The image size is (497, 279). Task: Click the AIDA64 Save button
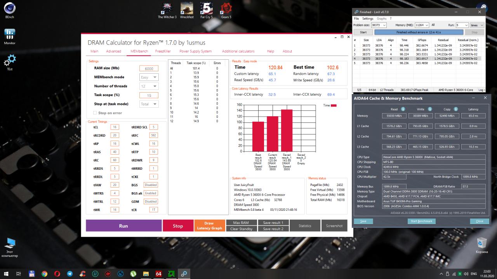coord(363,221)
